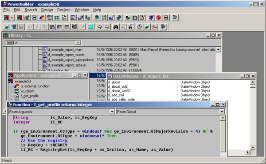The image size is (266, 164).
Task: Open the Function painter in PowerBar
Action: coord(64,18)
